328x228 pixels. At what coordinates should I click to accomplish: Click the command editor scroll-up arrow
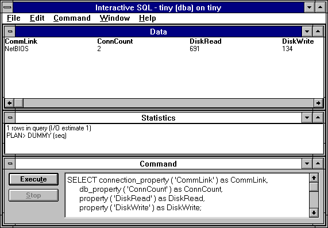click(314, 178)
